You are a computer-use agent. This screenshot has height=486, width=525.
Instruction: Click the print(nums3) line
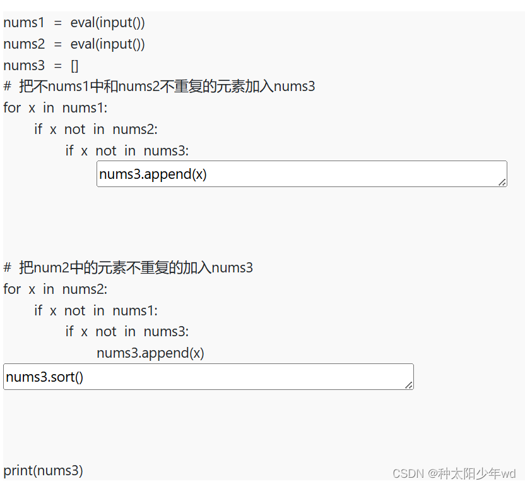(43, 471)
